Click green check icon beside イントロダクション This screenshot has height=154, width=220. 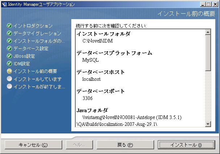9,26
